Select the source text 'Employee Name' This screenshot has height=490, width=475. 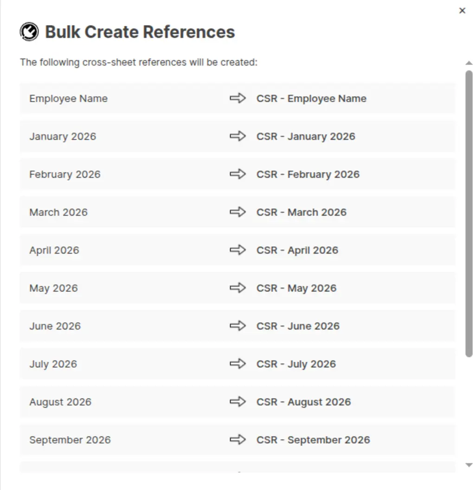[69, 98]
